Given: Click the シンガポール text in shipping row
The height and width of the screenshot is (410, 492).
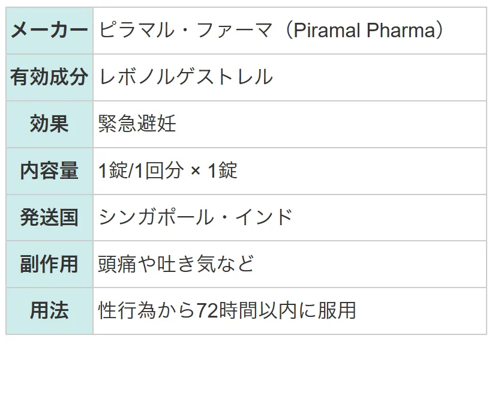Looking at the screenshot, I should [156, 217].
